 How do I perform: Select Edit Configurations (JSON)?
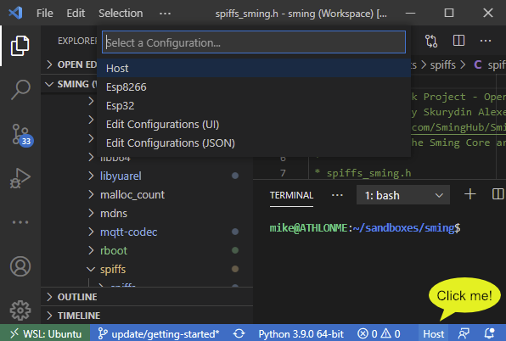tap(254, 143)
